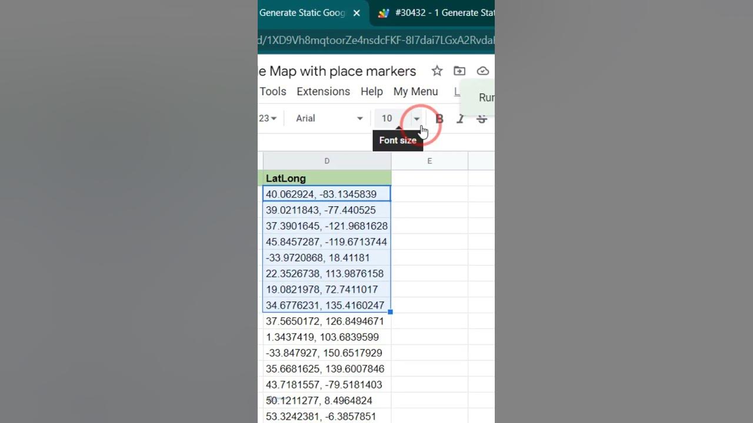The height and width of the screenshot is (423, 753).
Task: Select cell -33.847927, 150.6517929
Action: [x=326, y=352]
